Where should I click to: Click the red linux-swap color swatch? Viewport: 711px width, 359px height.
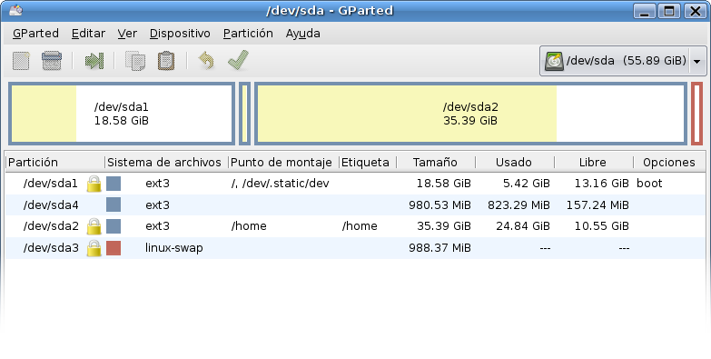[114, 248]
